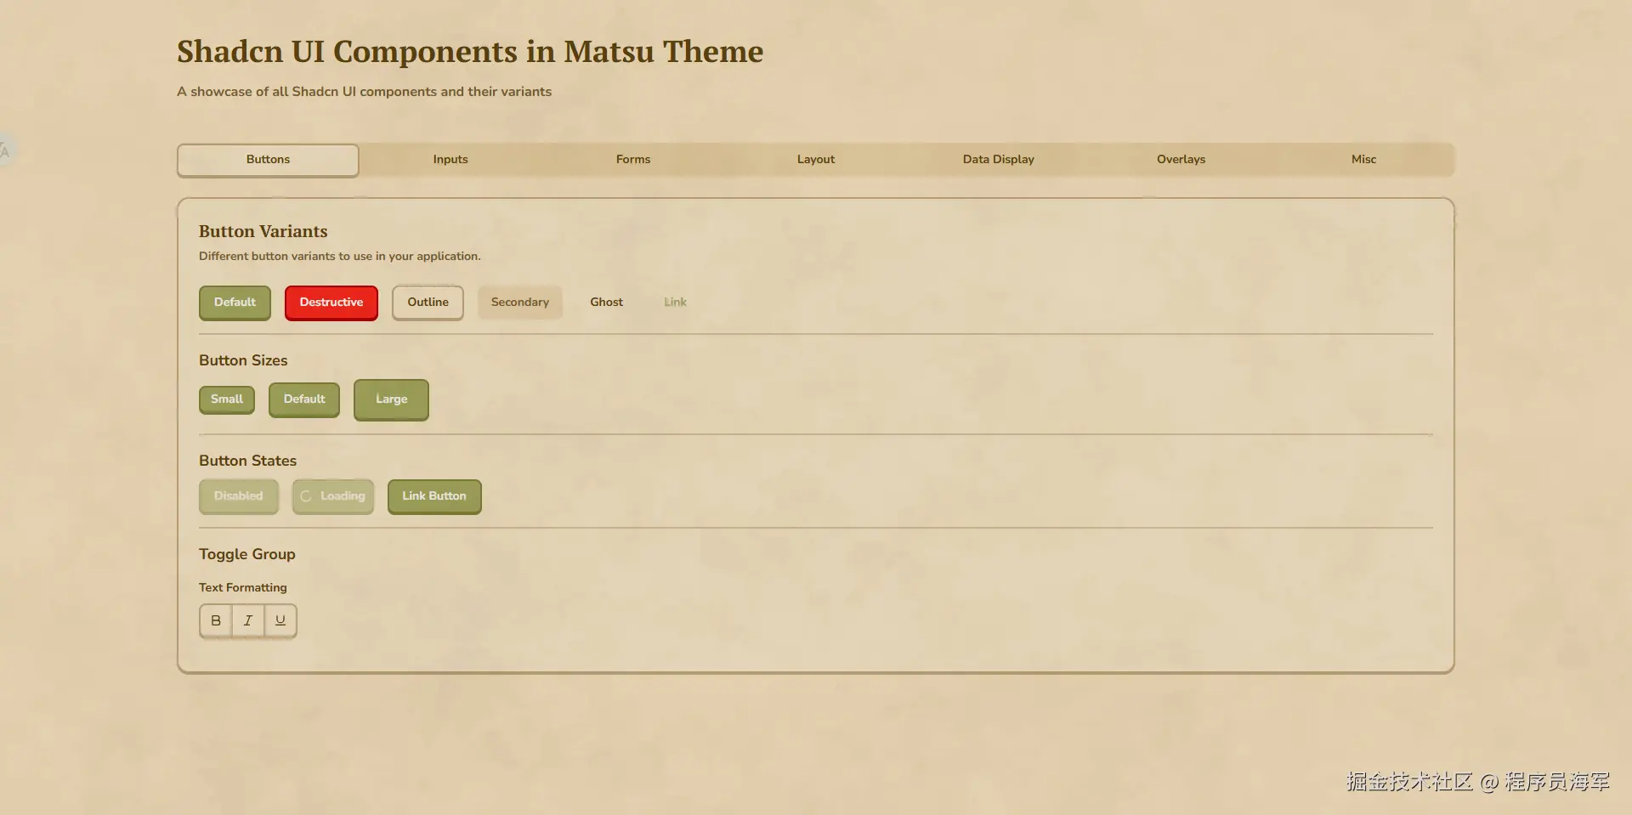The image size is (1632, 815).
Task: Toggle the Italic text formatting button
Action: click(x=248, y=620)
